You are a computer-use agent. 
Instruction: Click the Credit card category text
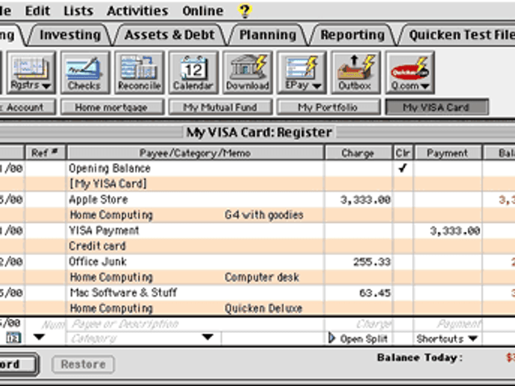coord(97,246)
